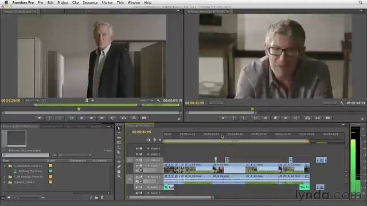Open Project panel In filter dropdown
The image size is (367, 206).
point(75,155)
